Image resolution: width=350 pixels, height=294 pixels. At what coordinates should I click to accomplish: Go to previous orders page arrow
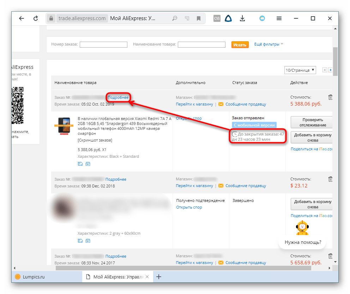pos(325,70)
